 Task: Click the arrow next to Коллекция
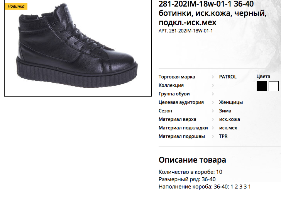[x=213, y=85]
